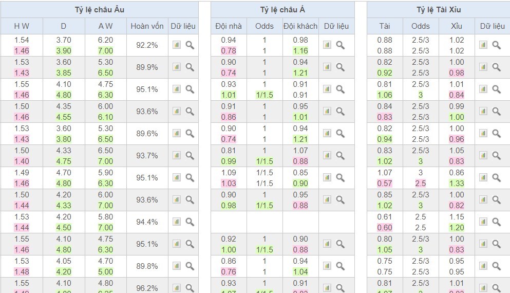Open chart icon in 89.9% return row

[177, 67]
